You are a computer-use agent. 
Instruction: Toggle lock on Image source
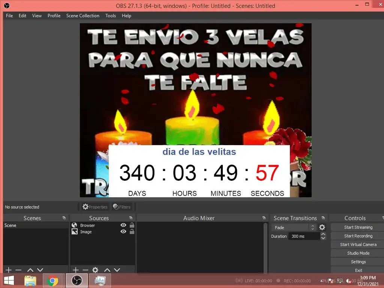tap(132, 231)
